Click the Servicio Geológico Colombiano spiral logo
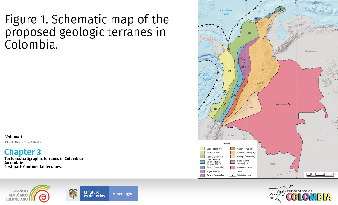This screenshot has width=338, height=205. click(x=40, y=193)
